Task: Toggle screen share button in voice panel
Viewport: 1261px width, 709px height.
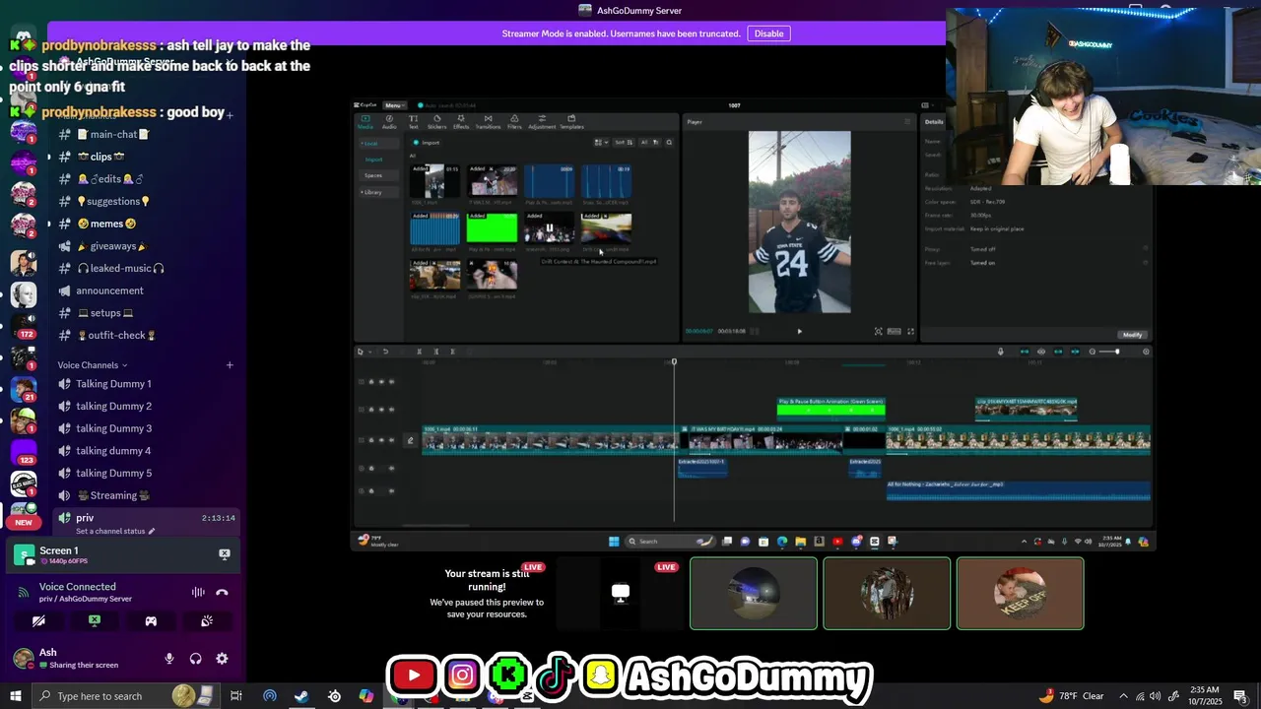Action: tap(95, 621)
